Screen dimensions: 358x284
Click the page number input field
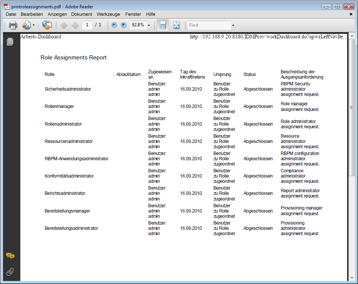[87, 25]
